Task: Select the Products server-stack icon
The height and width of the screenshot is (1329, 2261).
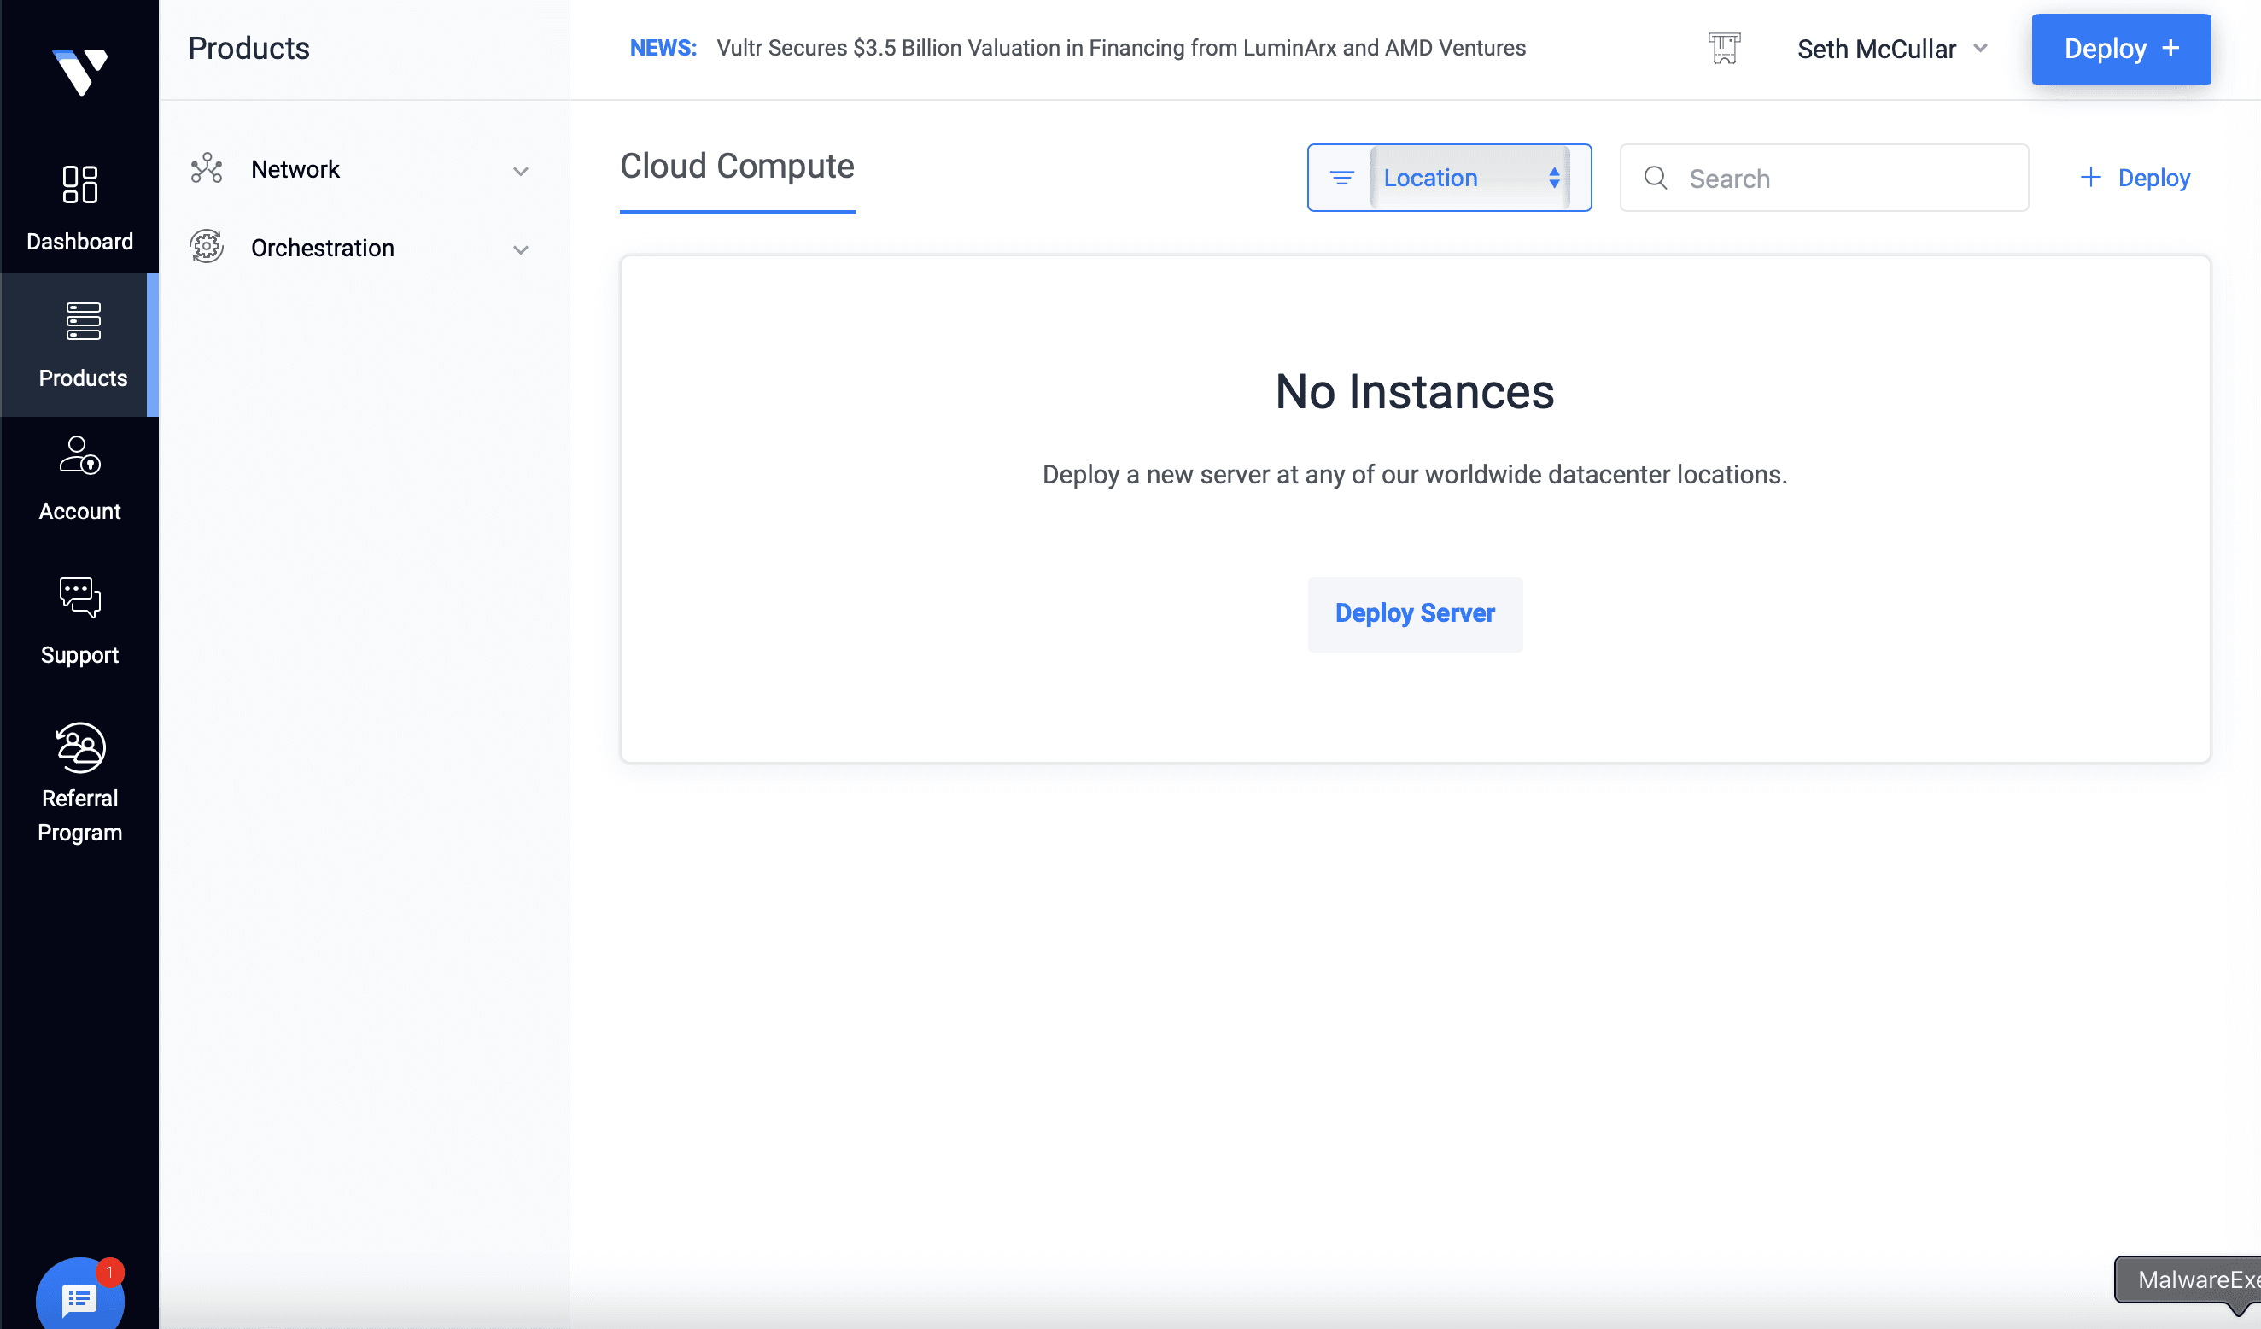Action: pos(84,321)
